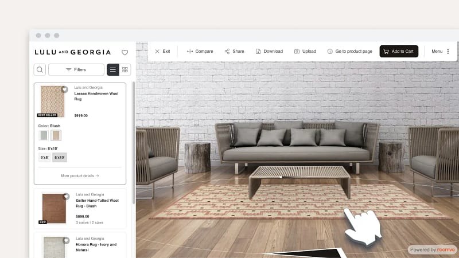This screenshot has width=459, height=258.
Task: Click the search magnifier icon
Action: 40,69
